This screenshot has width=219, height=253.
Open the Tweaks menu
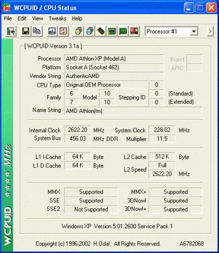57,18
